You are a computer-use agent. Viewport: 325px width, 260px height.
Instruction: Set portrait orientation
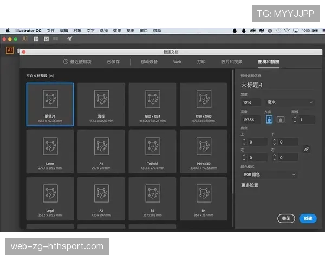coord(269,120)
